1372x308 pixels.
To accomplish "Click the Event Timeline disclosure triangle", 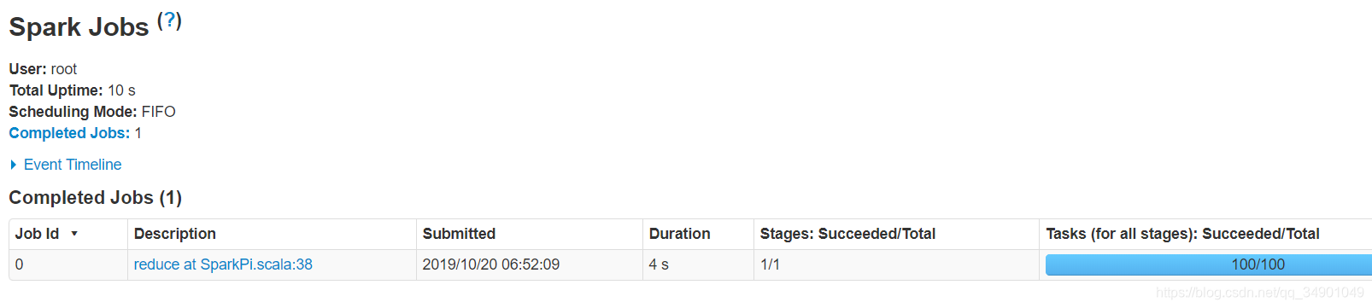I will pyautogui.click(x=14, y=165).
